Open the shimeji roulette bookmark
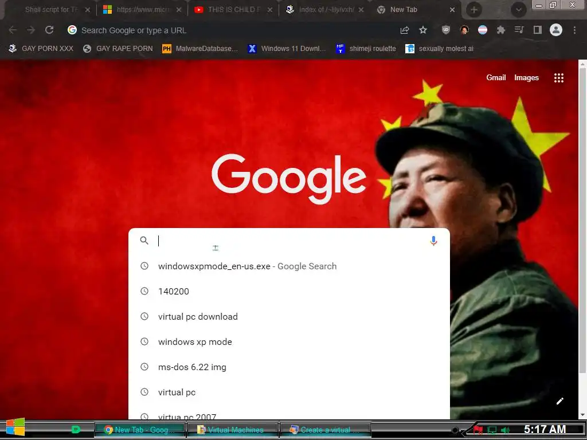Viewport: 587px width, 440px height. pyautogui.click(x=366, y=49)
